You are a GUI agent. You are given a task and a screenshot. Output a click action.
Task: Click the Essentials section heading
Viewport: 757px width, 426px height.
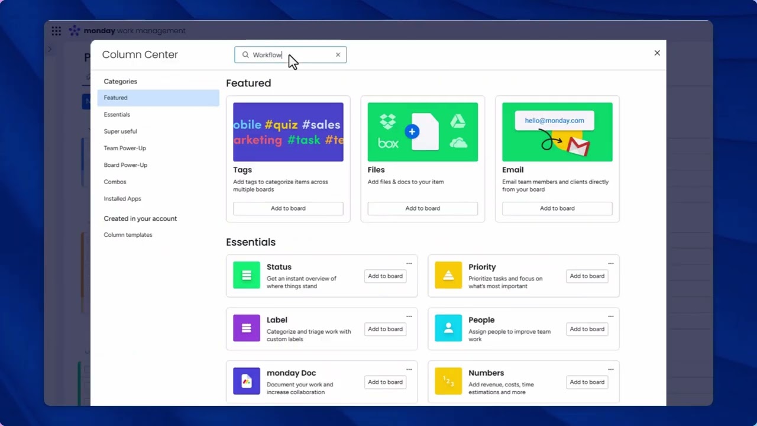tap(251, 242)
